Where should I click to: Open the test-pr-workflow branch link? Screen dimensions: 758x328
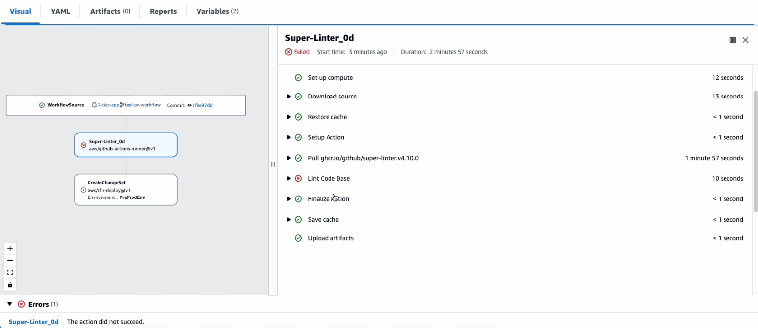point(143,105)
